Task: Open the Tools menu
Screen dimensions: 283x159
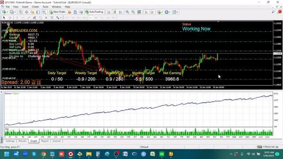Action: point(46,7)
